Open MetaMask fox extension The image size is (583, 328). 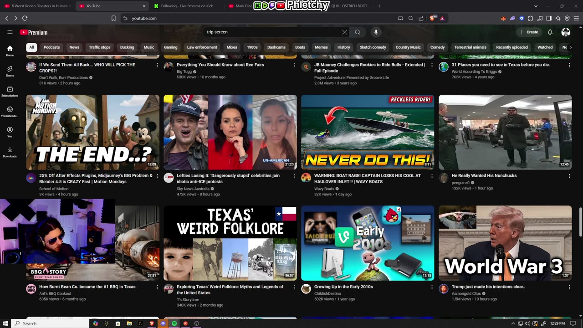(x=503, y=18)
